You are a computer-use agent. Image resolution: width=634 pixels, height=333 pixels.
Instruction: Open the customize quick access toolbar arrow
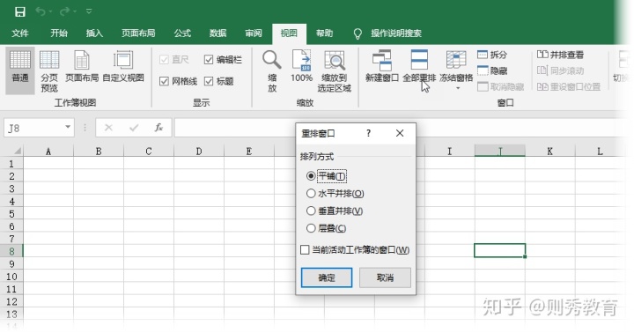(x=89, y=11)
